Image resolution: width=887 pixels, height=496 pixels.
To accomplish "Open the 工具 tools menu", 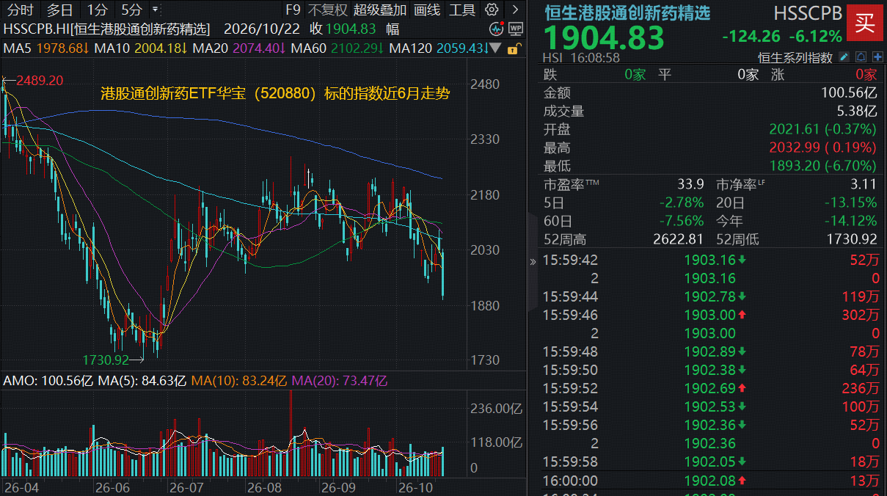I will [462, 10].
